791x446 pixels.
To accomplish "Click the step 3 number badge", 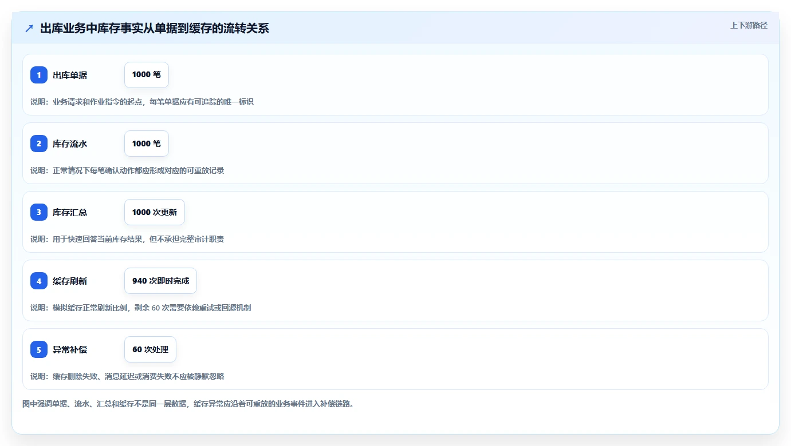I will tap(39, 212).
